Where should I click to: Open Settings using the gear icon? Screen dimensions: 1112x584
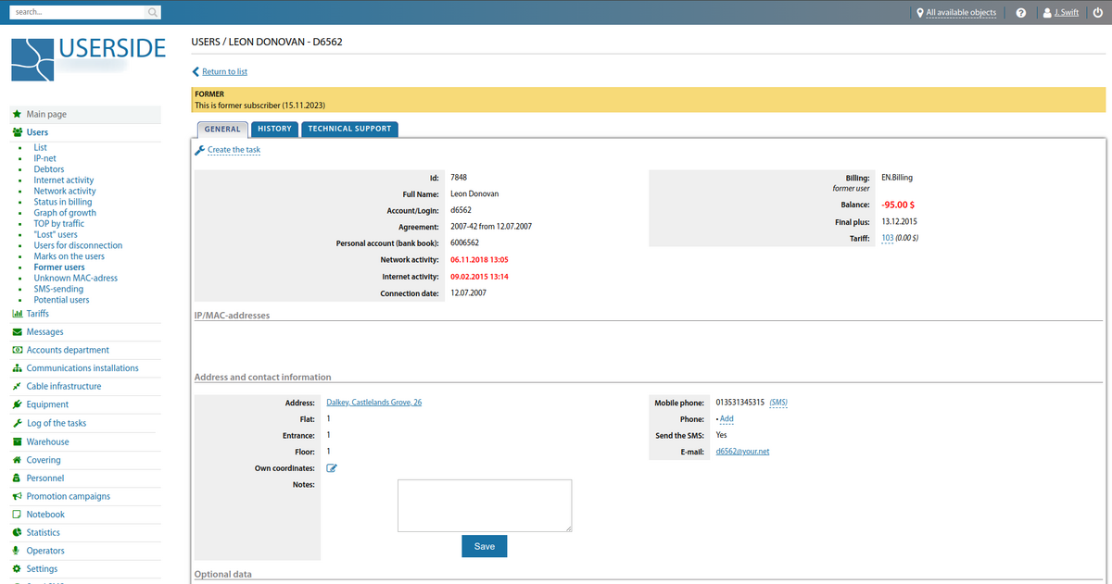15,568
